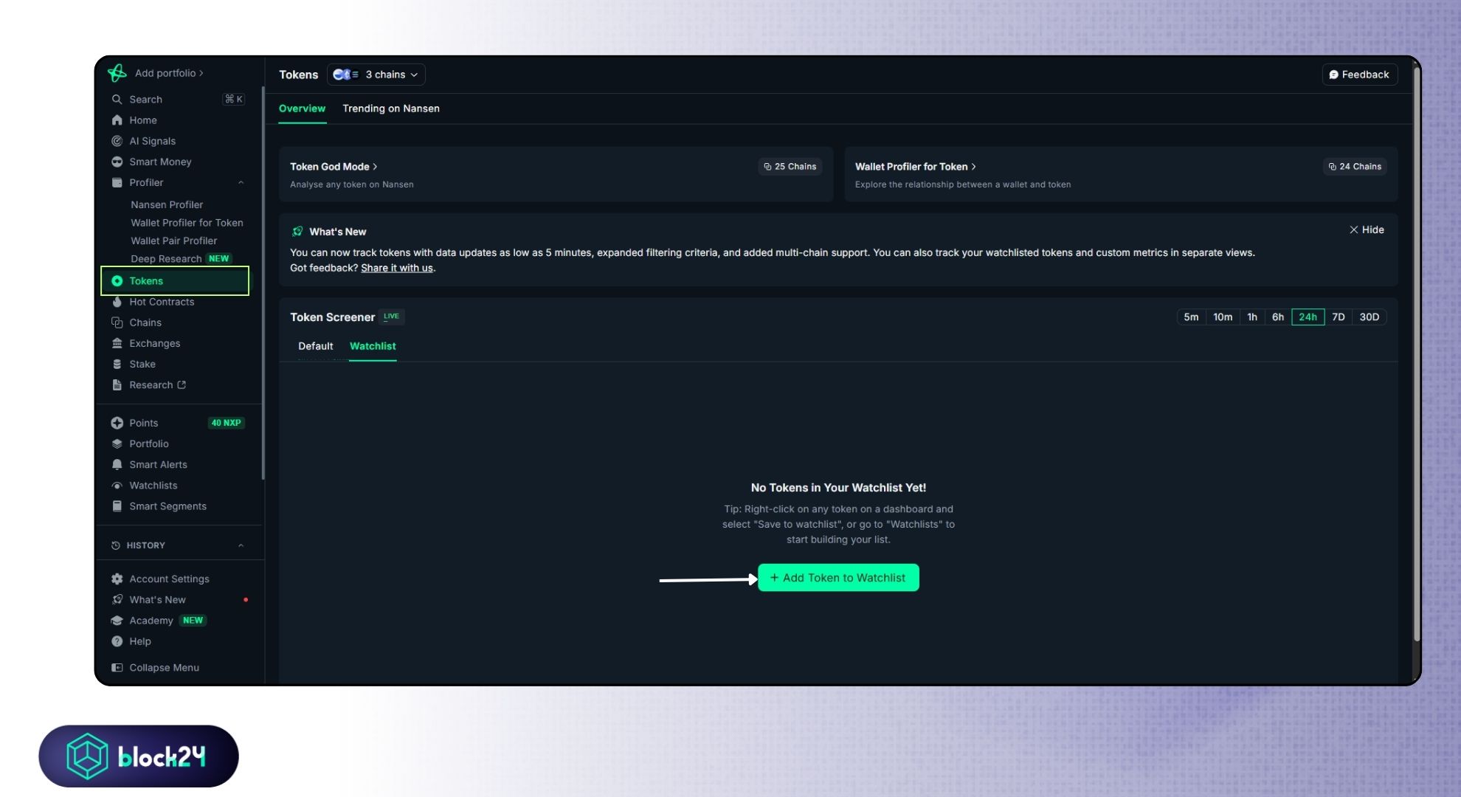Click the Tokens circle icon
Screen dimensions: 1461x797
click(x=117, y=280)
